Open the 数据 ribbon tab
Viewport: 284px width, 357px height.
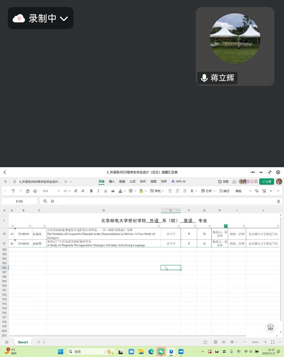pos(122,181)
